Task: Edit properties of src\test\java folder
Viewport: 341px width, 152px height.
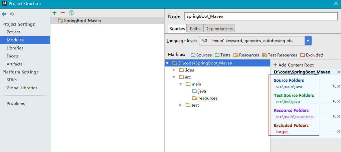Action: pos(335,102)
